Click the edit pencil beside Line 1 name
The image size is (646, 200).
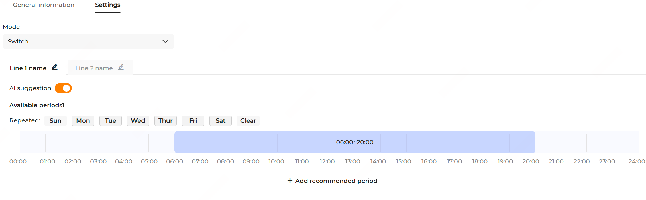(55, 67)
